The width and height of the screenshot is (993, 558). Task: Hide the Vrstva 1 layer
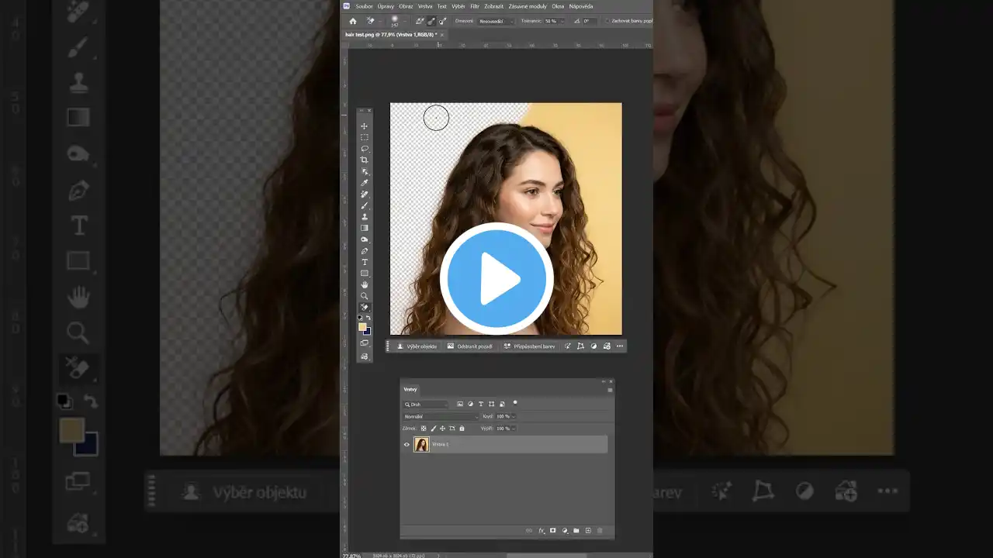click(x=407, y=444)
